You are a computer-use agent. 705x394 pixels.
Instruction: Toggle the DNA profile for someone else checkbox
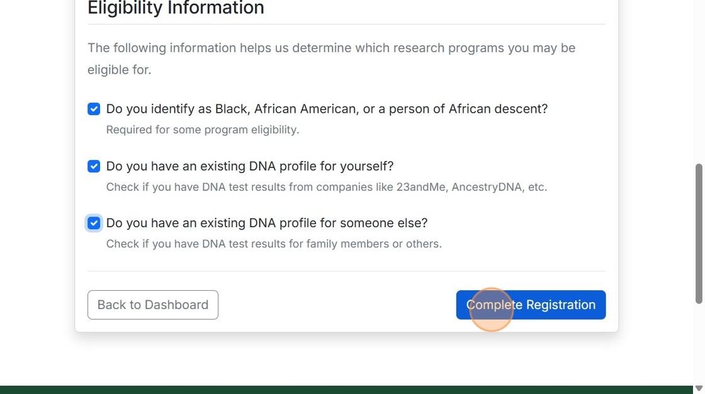[x=94, y=223]
